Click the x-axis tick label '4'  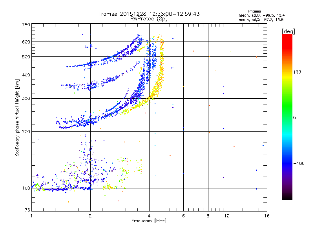[149, 216]
